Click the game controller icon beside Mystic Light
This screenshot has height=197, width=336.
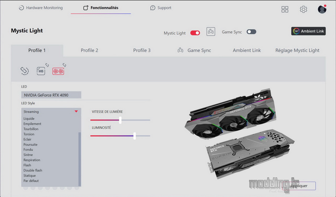(211, 32)
